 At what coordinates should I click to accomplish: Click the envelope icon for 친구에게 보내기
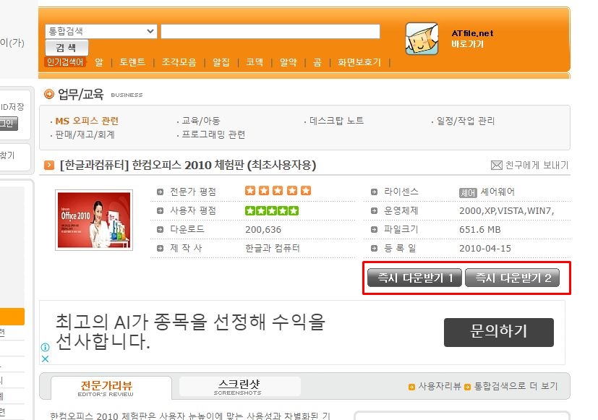point(496,166)
